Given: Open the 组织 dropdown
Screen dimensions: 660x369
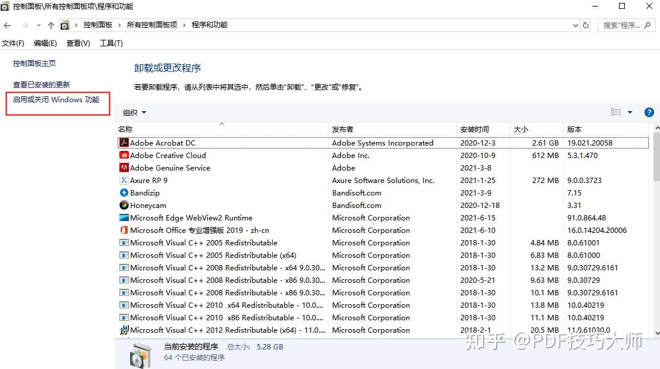Looking at the screenshot, I should click(134, 112).
